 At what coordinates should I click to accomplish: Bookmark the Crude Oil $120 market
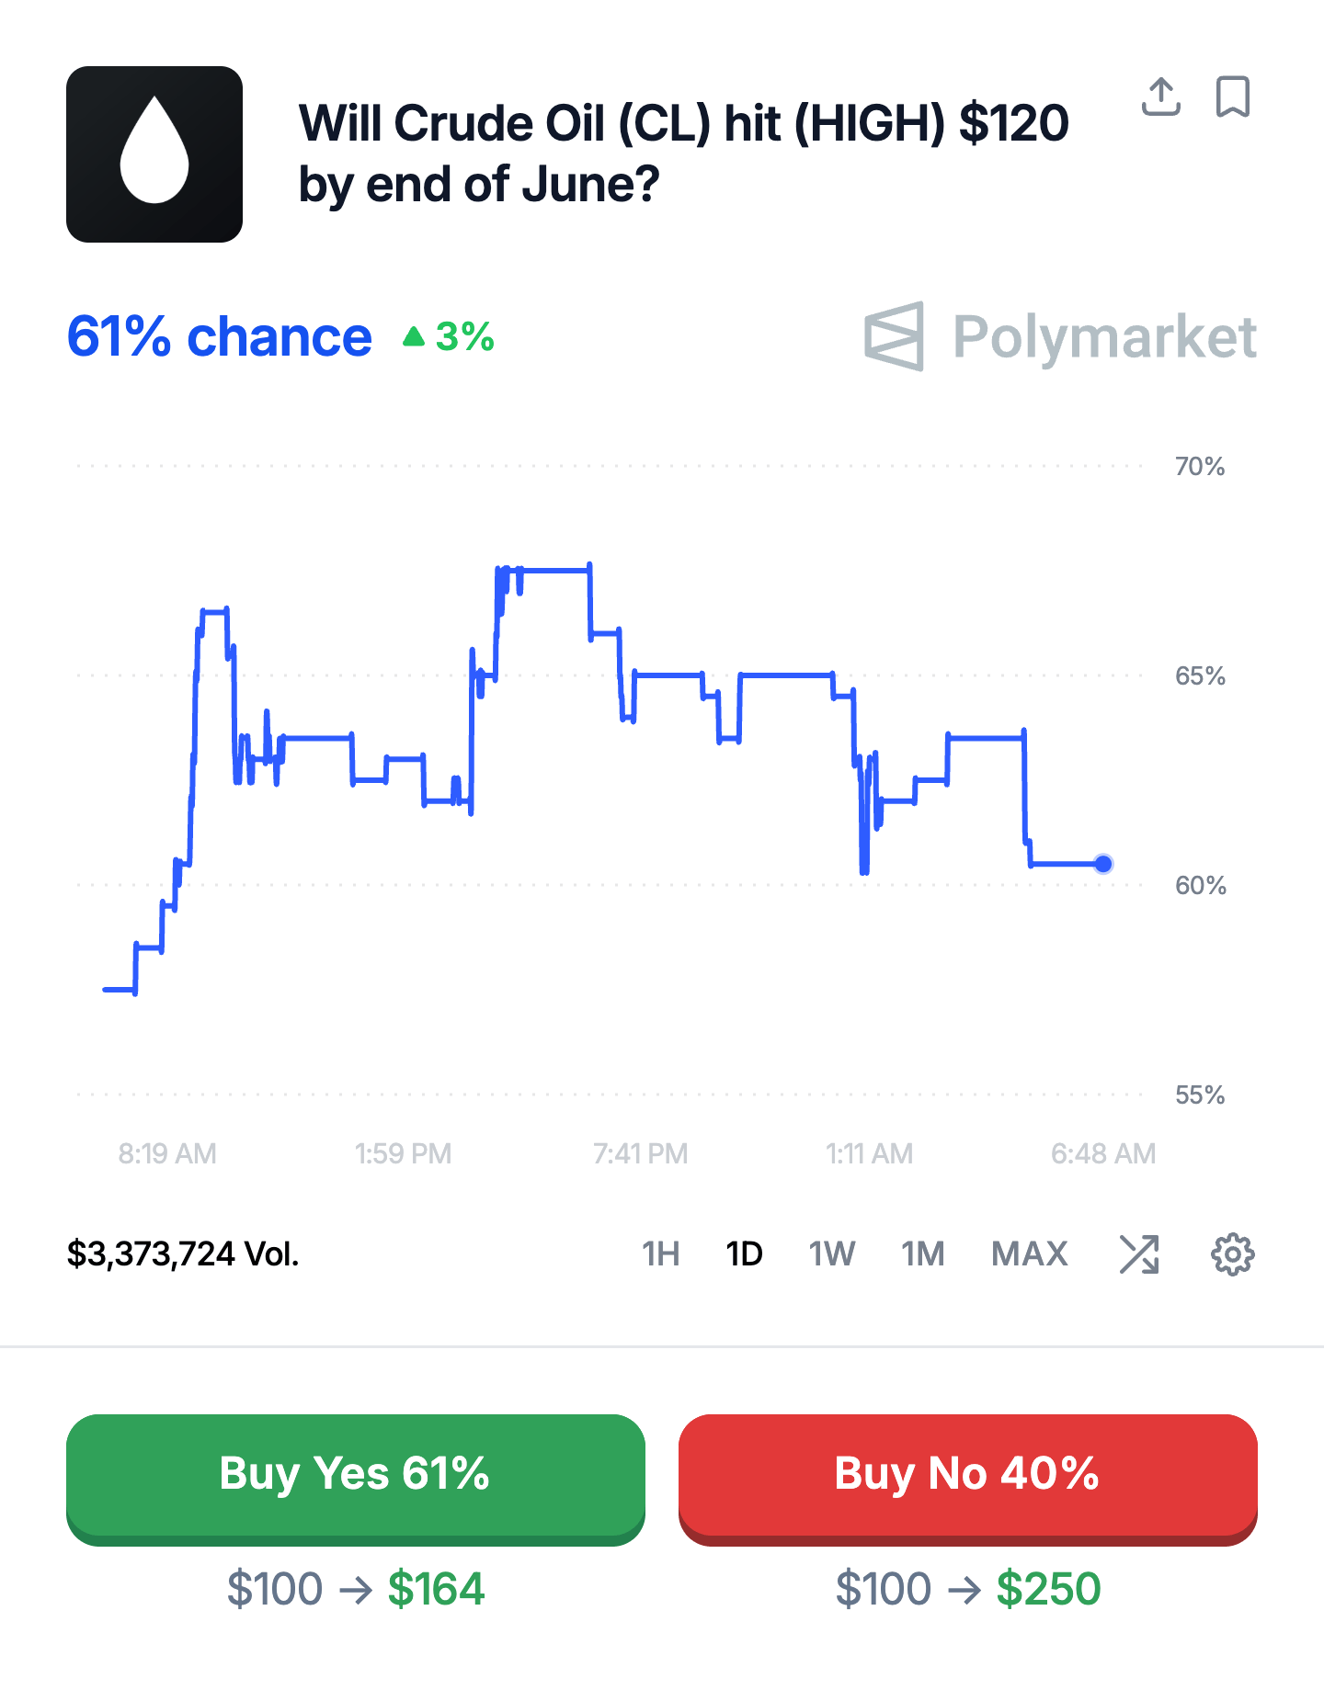pyautogui.click(x=1232, y=96)
